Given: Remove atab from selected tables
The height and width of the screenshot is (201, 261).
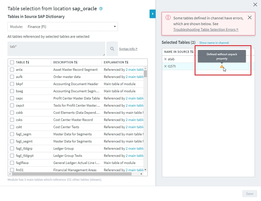Looking at the screenshot, I should pos(165,59).
